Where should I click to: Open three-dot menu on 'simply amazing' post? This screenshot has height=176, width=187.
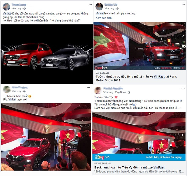(183, 5)
